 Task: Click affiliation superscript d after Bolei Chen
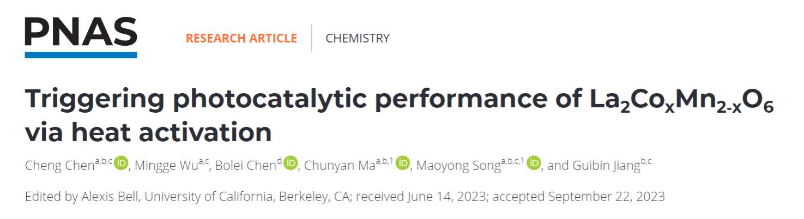[x=279, y=161]
